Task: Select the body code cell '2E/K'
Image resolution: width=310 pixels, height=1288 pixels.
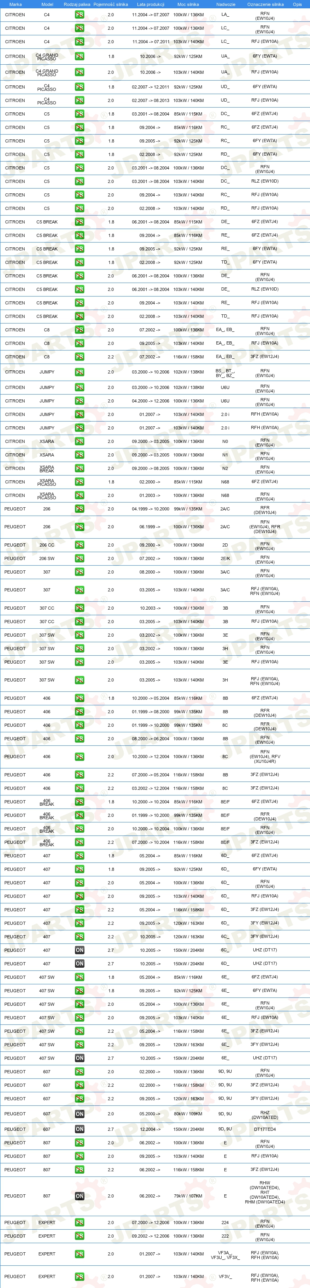Action: (225, 558)
